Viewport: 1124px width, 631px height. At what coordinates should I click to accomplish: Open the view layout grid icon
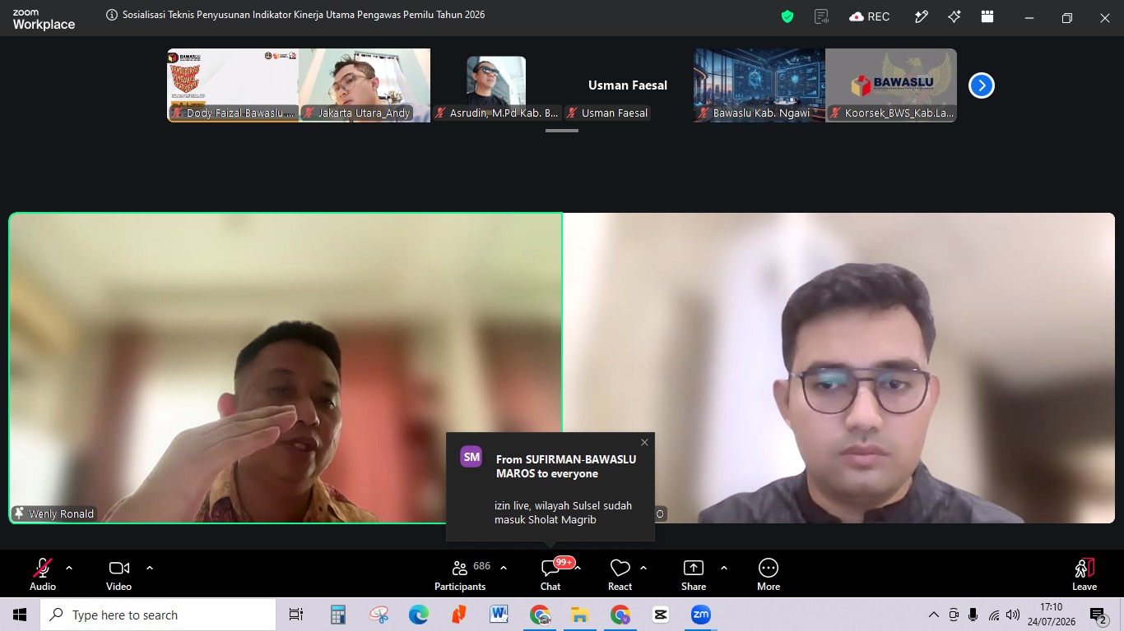[x=987, y=16]
